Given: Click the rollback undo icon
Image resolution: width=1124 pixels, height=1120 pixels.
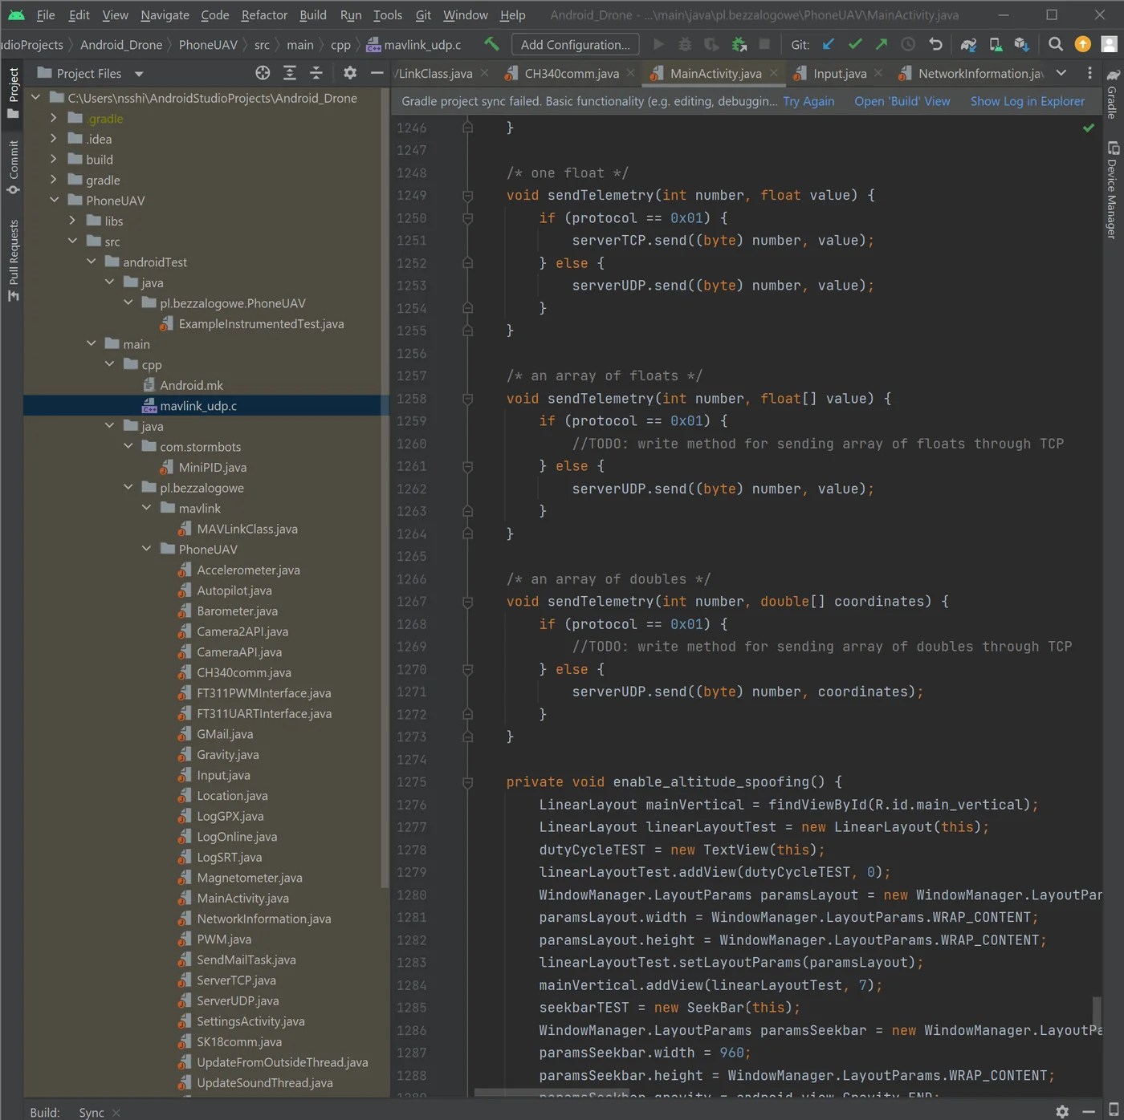Looking at the screenshot, I should [x=935, y=44].
